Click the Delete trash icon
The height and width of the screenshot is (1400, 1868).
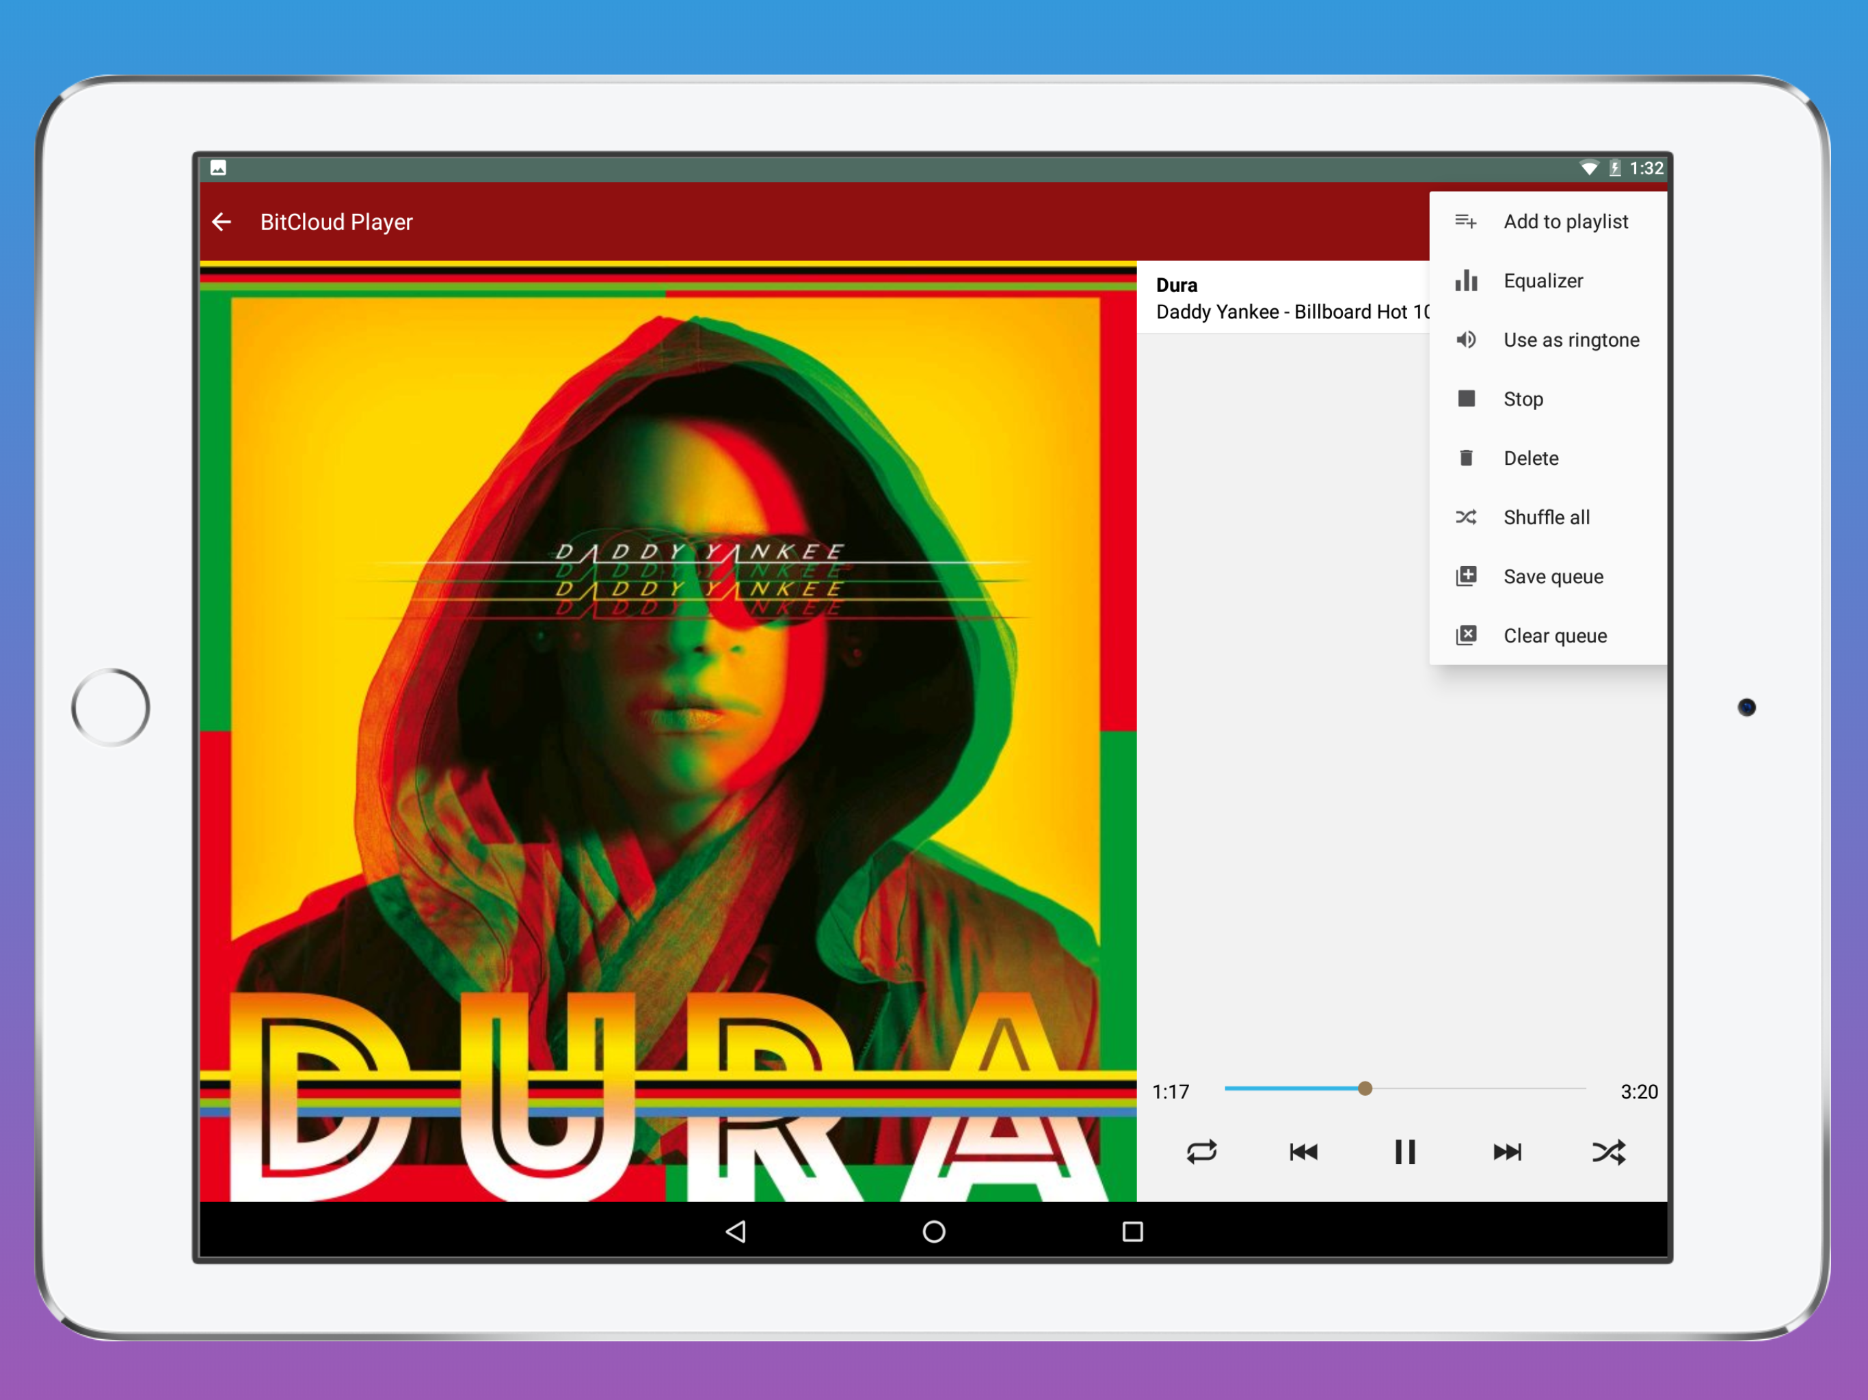(x=1466, y=457)
